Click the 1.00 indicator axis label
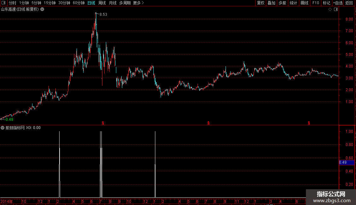Image resolution: width=356 pixels, height=205 pixels. 349,132
